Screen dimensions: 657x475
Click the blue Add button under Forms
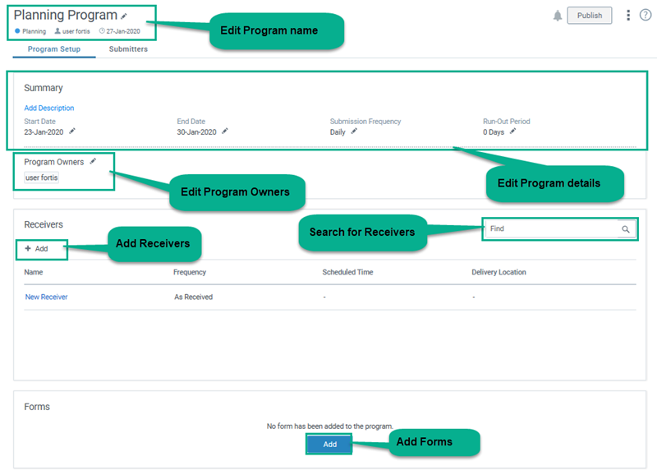tap(329, 444)
